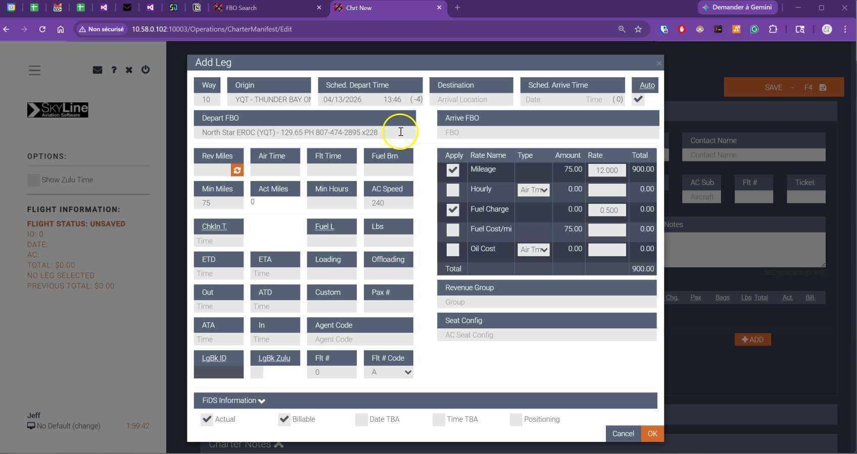The width and height of the screenshot is (857, 454).
Task: Switch to the FBO Search tab
Action: (x=268, y=8)
